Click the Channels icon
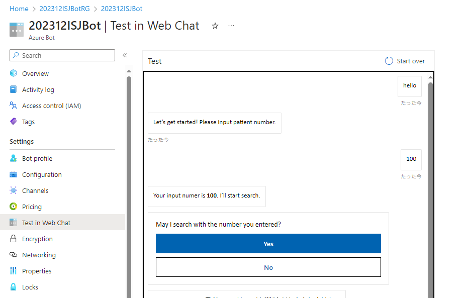The image size is (468, 298). tap(14, 190)
